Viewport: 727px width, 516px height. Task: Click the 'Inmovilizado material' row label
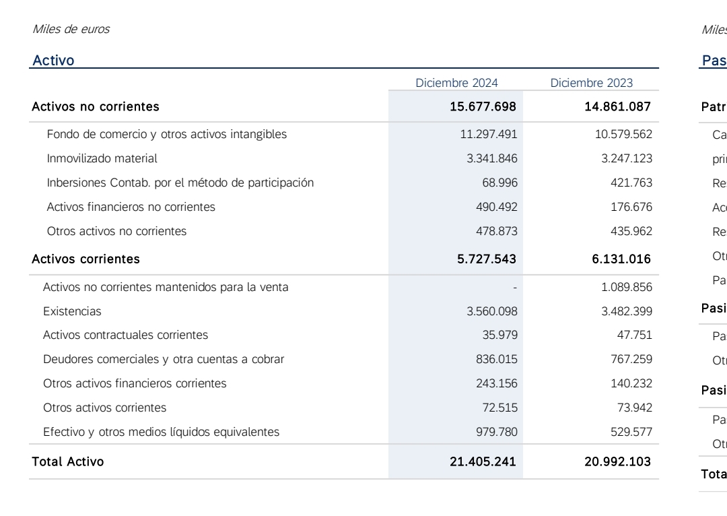(102, 159)
